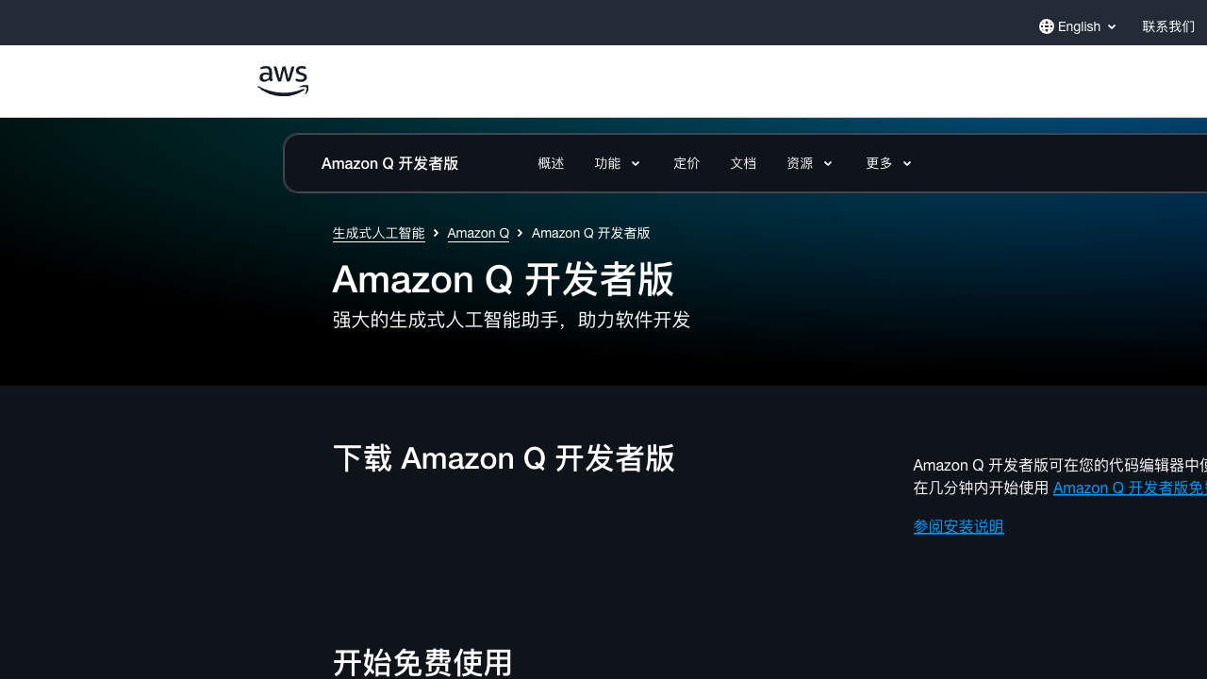Open the 文档 tab
This screenshot has height=679, width=1207.
743,163
